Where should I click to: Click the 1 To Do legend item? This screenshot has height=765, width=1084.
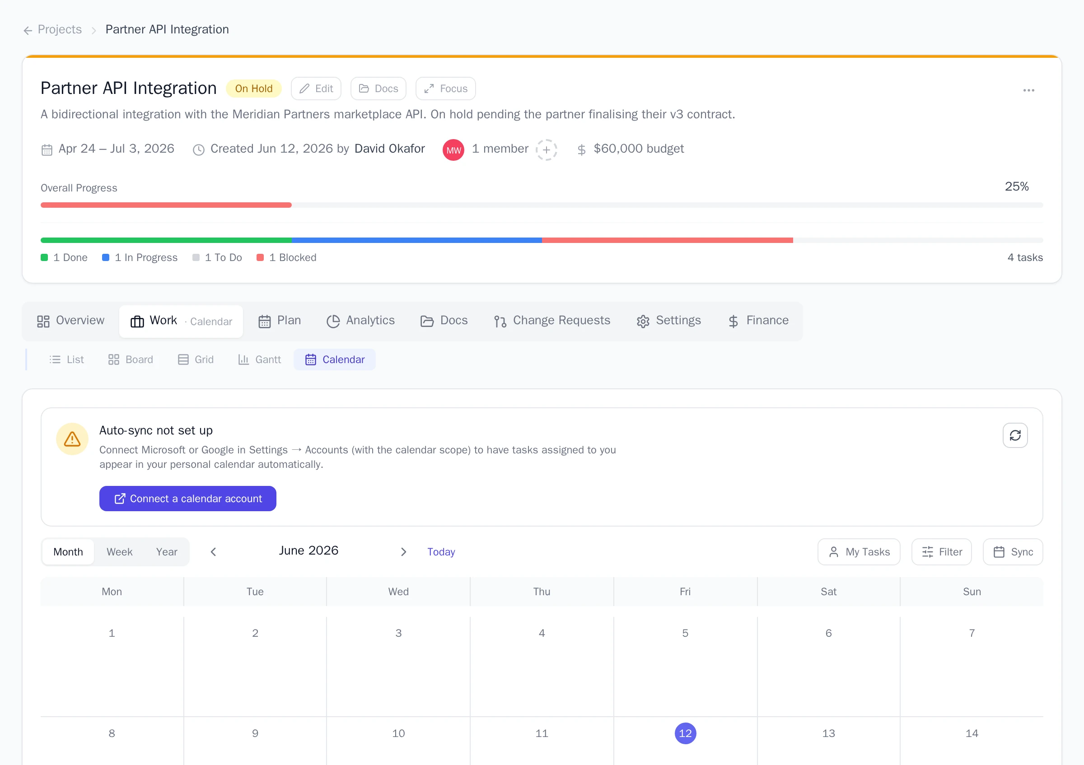coord(217,258)
